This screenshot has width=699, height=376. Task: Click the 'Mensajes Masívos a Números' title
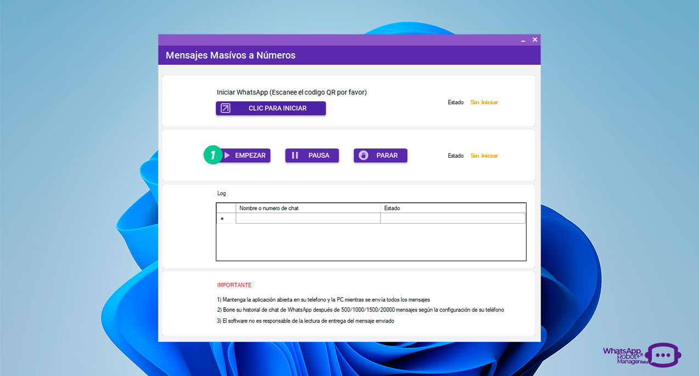230,55
